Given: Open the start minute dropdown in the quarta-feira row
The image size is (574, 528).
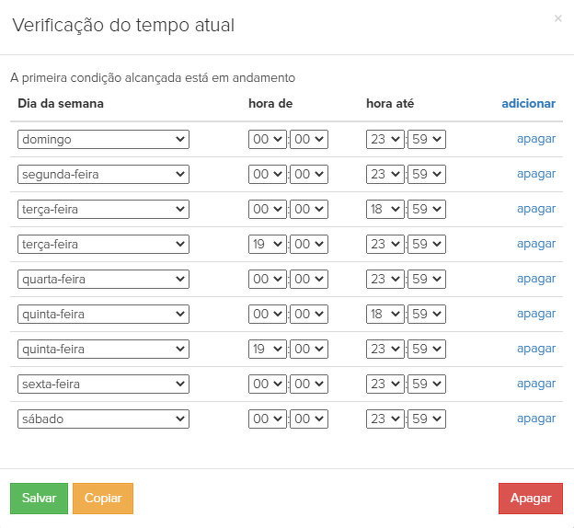Looking at the screenshot, I should click(x=309, y=279).
